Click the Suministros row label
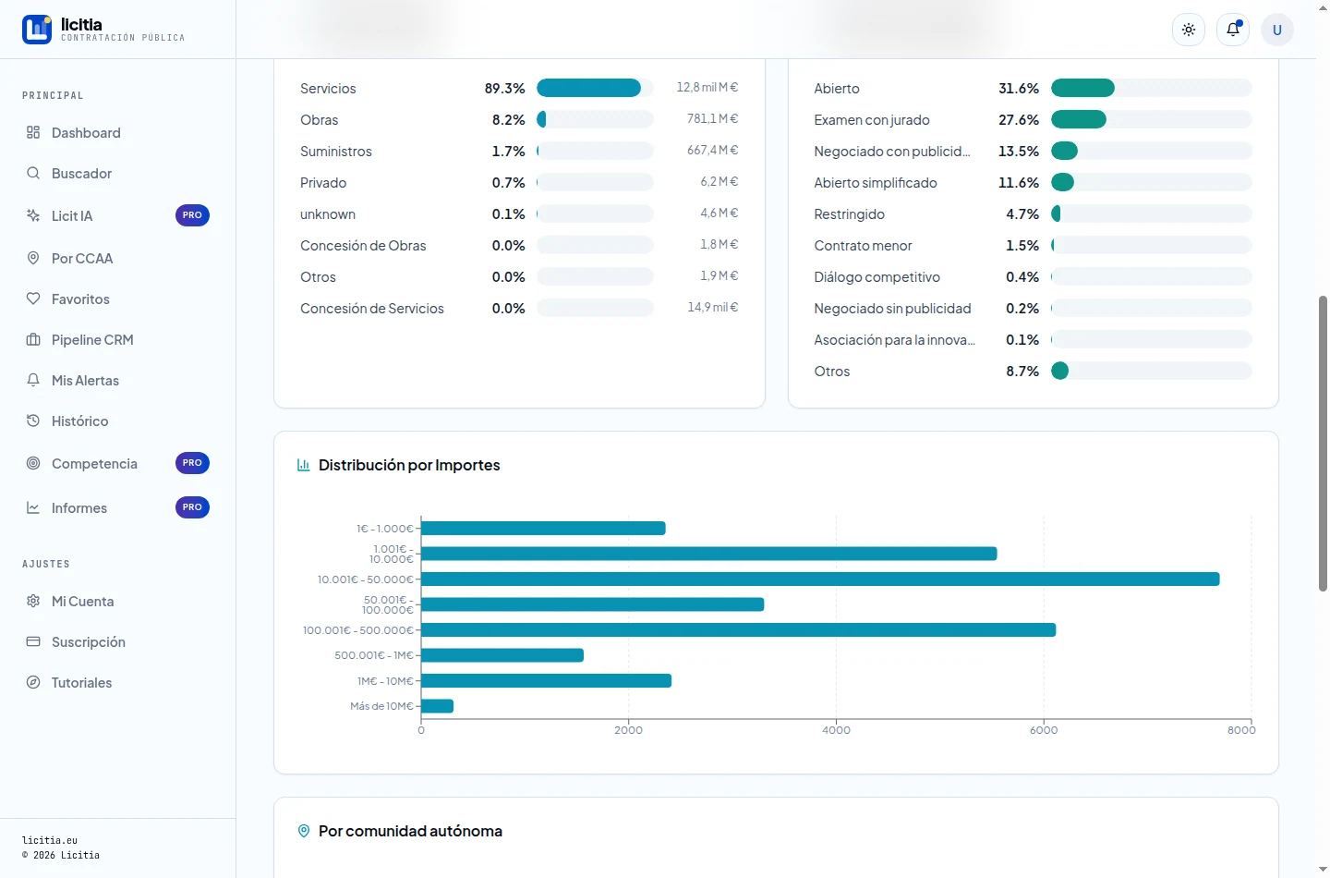Screen dimensions: 1330x878 tap(336, 152)
